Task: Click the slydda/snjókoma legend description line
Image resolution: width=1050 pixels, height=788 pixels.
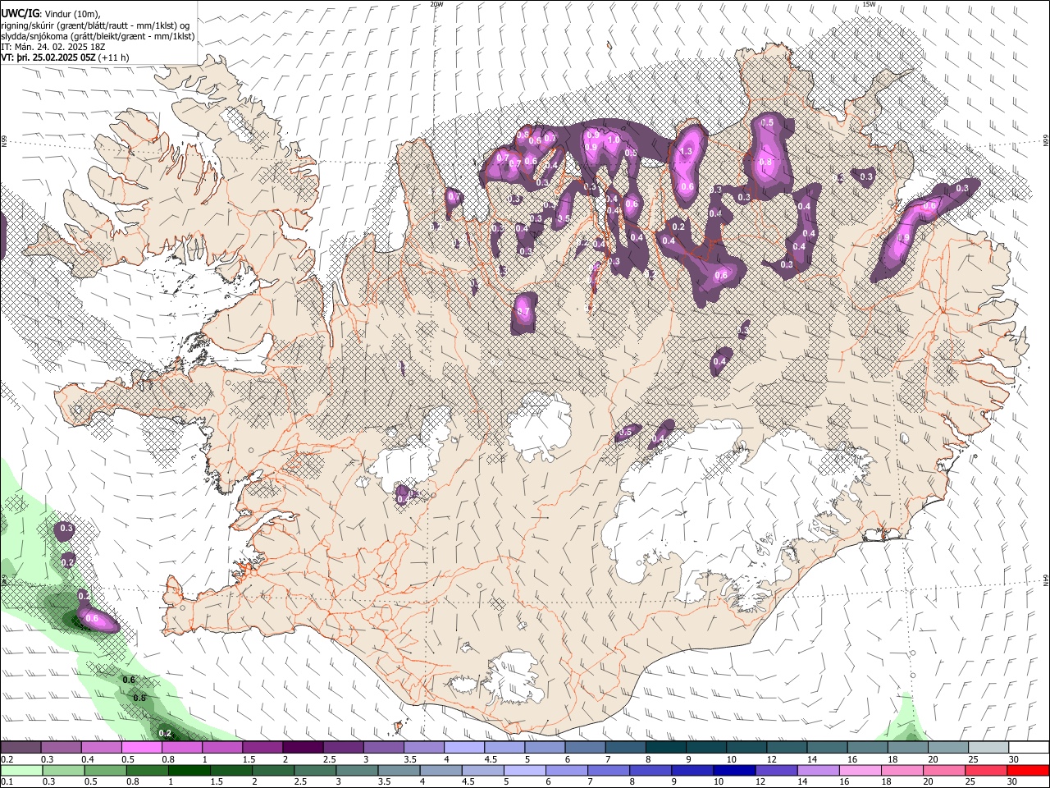Action: (97, 36)
